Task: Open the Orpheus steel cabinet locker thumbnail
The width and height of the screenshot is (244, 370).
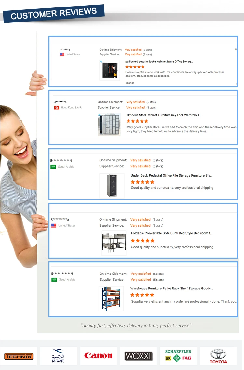Action: click(x=109, y=125)
